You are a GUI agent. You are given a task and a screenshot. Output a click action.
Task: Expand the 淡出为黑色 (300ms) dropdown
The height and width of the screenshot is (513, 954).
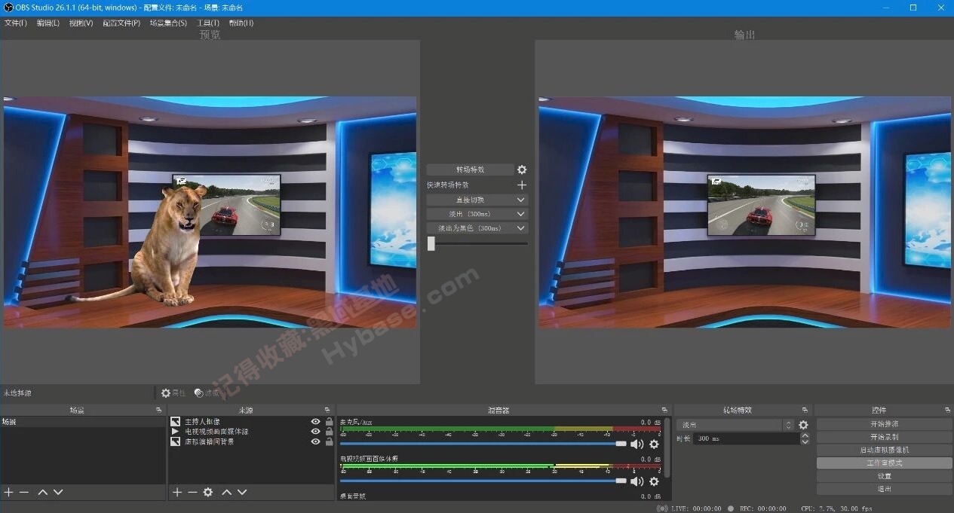point(520,227)
